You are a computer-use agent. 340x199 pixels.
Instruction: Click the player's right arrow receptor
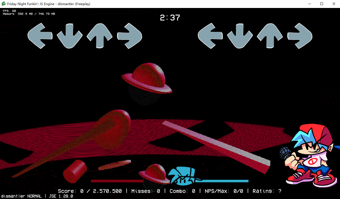[x=300, y=36]
